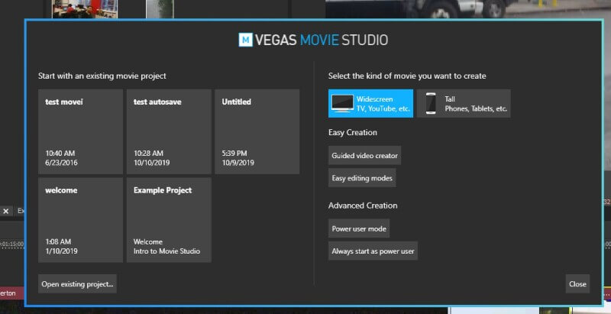Select the red clip on the timeline

[x=9, y=293]
